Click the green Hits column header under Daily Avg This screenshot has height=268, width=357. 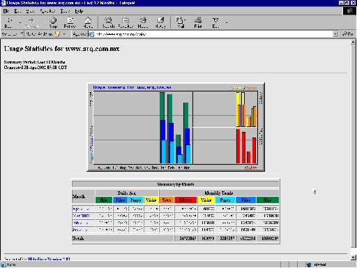[104, 200]
